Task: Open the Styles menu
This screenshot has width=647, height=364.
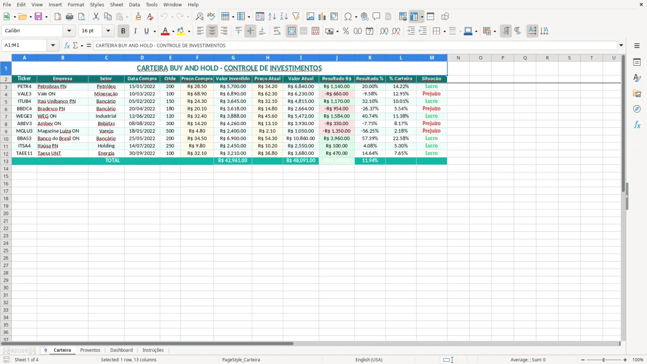Action: click(x=97, y=4)
